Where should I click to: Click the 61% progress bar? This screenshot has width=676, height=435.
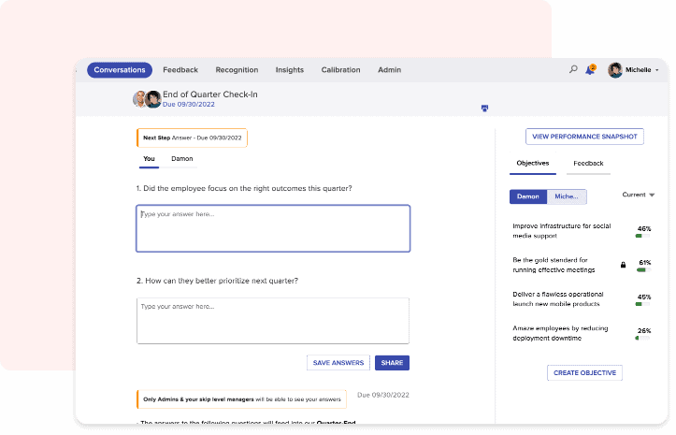[x=643, y=270]
